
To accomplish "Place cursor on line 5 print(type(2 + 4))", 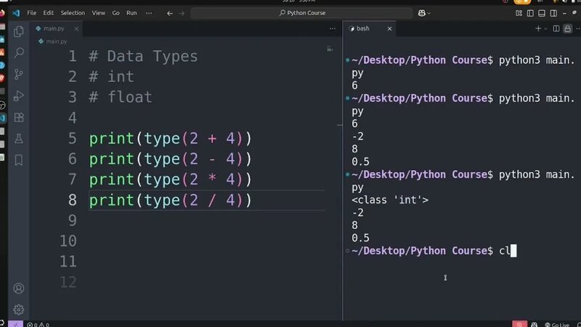I will click(x=170, y=139).
